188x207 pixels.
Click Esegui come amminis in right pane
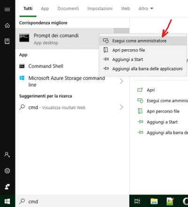click(167, 101)
